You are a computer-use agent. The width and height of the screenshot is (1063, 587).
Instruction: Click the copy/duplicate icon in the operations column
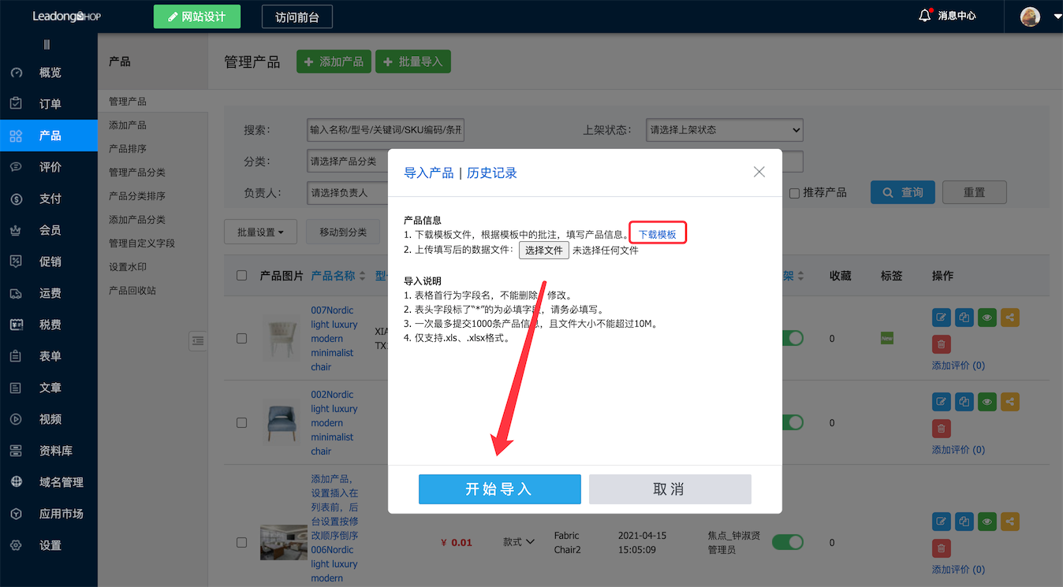point(964,317)
